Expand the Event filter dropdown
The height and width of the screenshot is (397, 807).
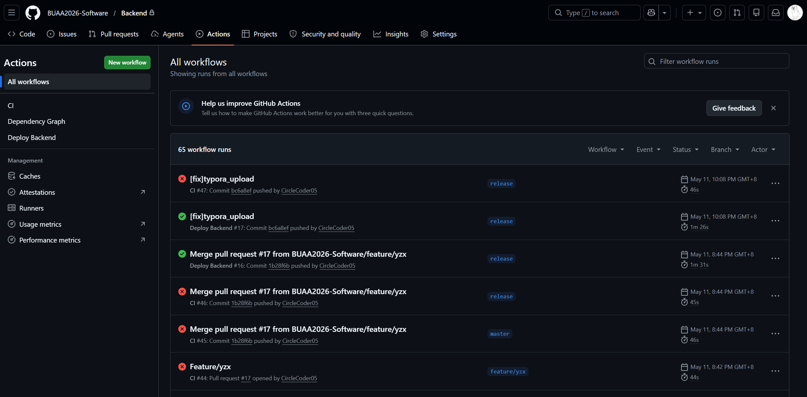648,149
